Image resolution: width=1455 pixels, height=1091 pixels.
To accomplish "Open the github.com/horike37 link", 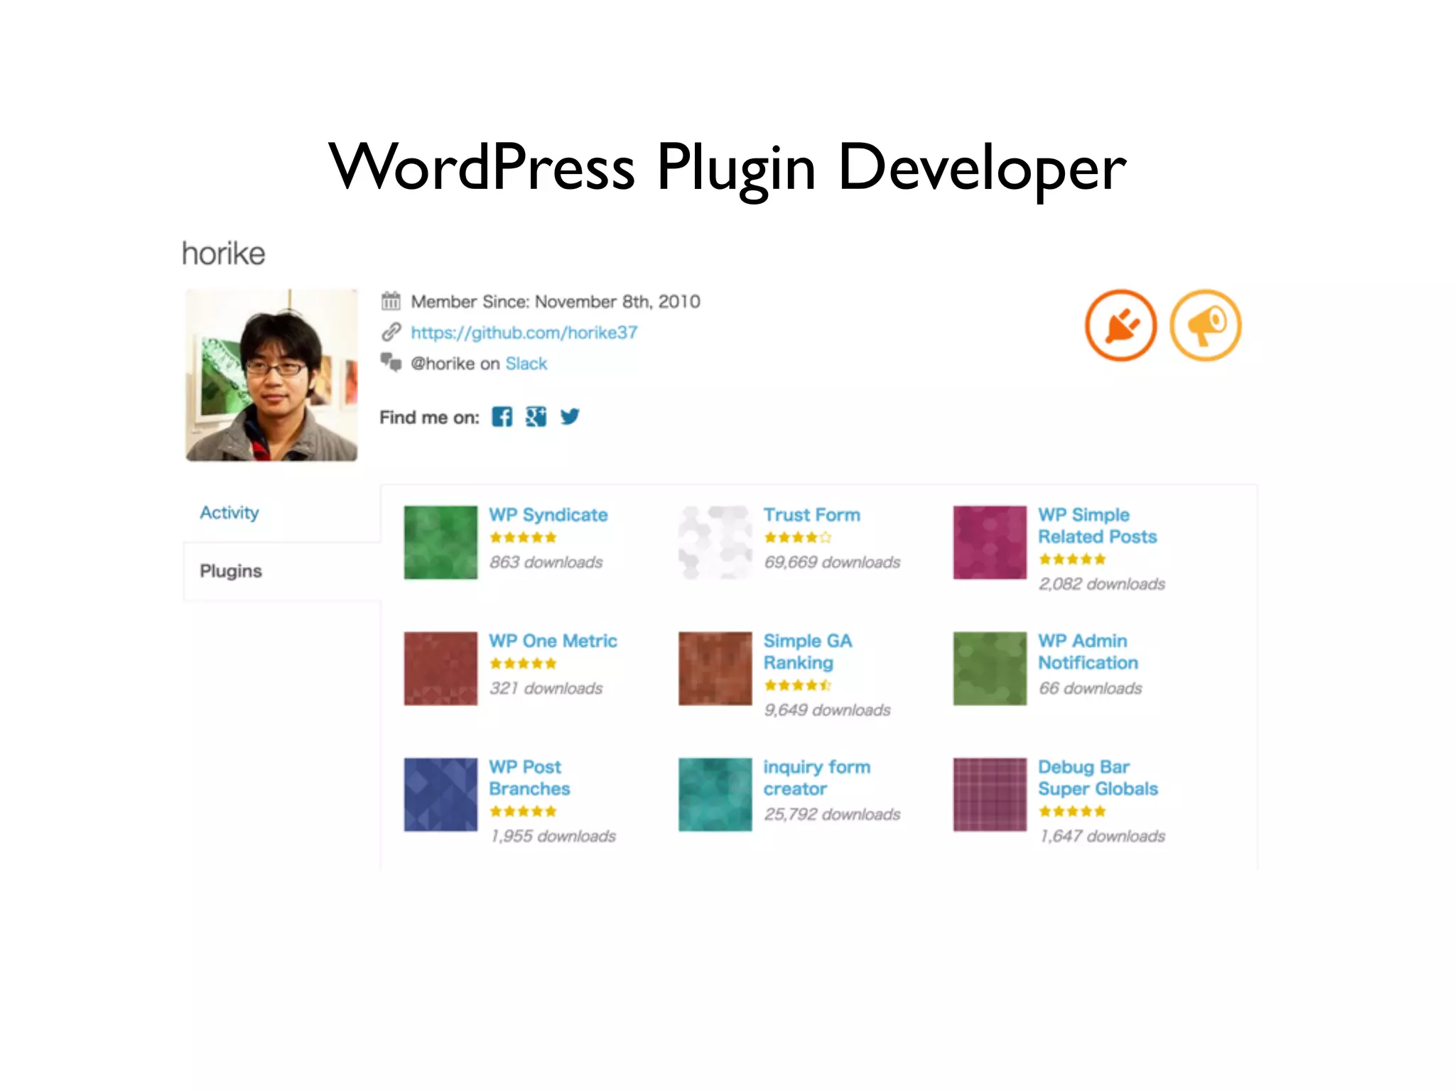I will (524, 332).
